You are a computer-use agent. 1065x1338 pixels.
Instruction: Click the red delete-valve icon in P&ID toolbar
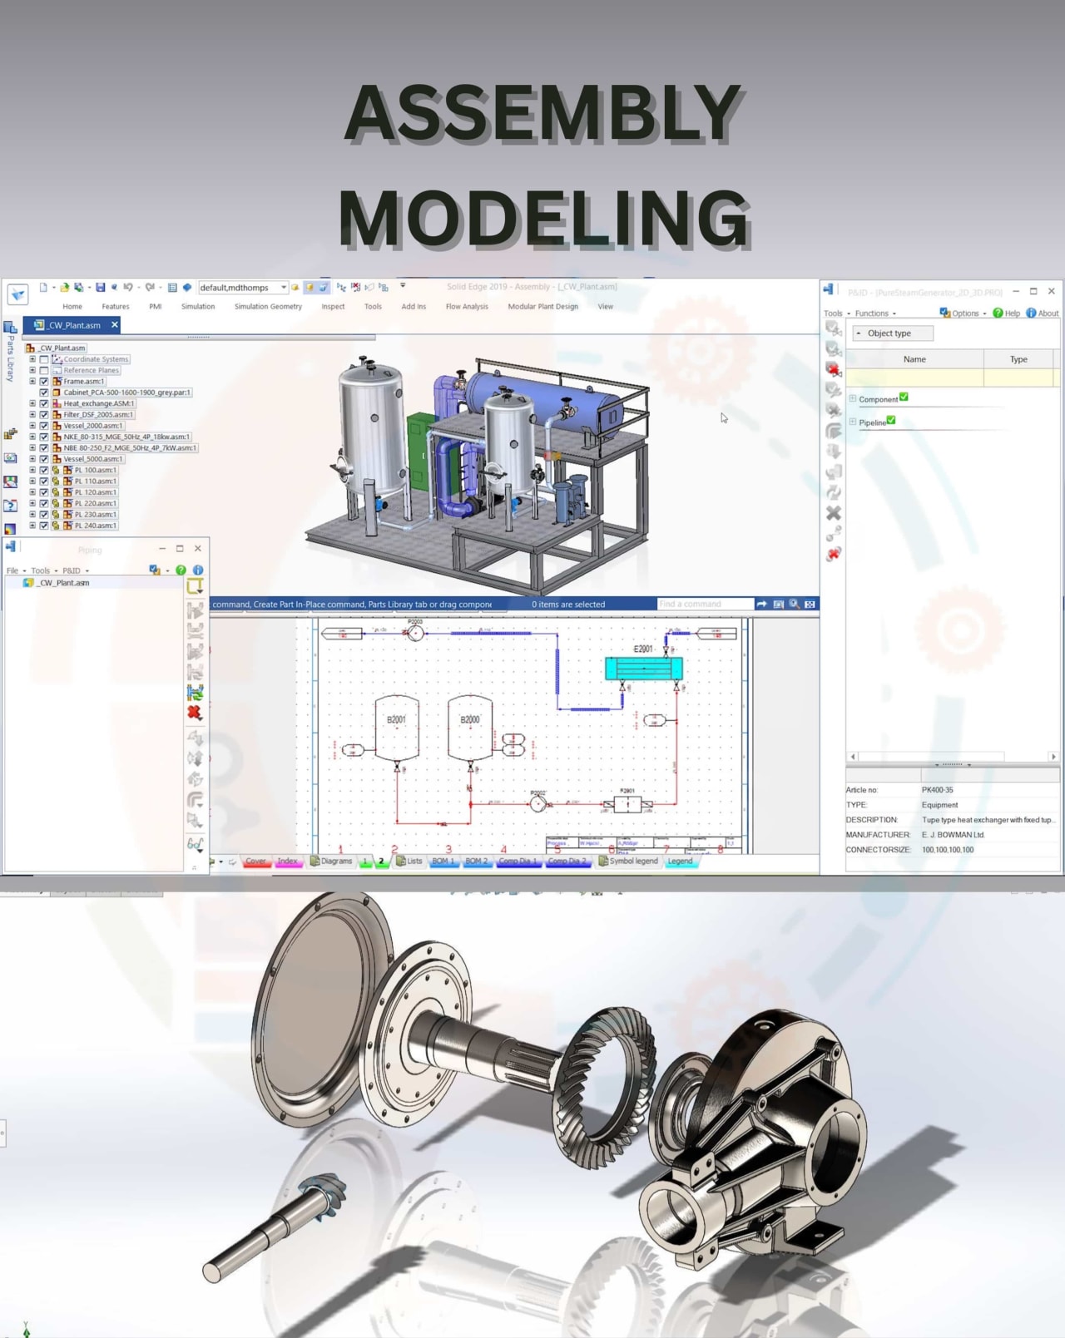(834, 369)
